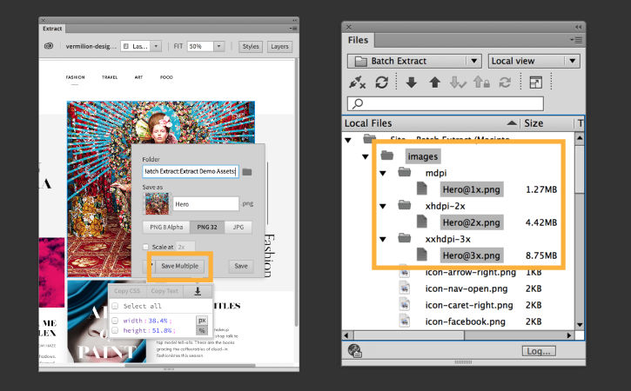The image size is (631, 391).
Task: Select the JPG format
Action: point(238,227)
